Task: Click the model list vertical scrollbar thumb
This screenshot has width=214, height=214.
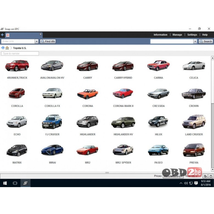Action: 213,81
